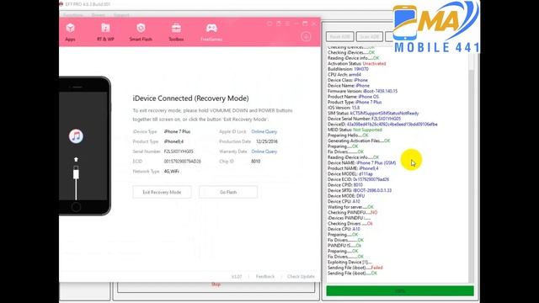Click the iOS Version 15.8 log line
The width and height of the screenshot is (539, 303).
click(x=344, y=108)
